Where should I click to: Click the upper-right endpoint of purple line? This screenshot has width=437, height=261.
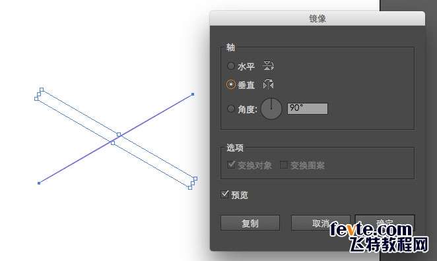(x=193, y=94)
